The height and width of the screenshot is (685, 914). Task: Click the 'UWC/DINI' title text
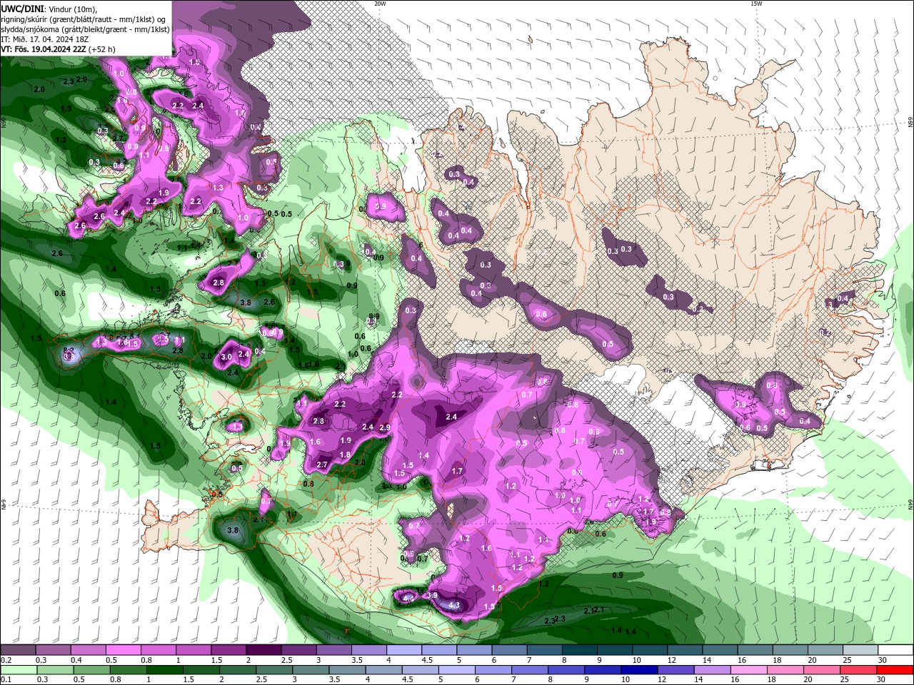[22, 9]
